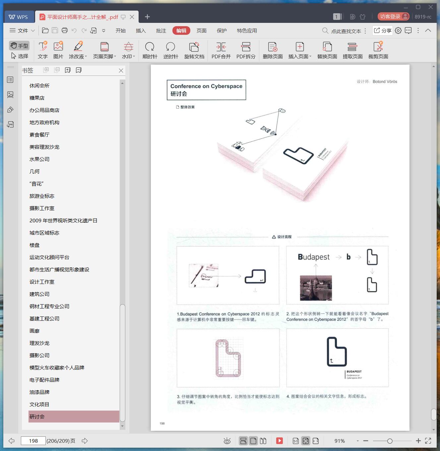
Task: Go to next page arrow
Action: pyautogui.click(x=85, y=441)
